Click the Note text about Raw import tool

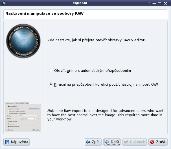[105, 115]
